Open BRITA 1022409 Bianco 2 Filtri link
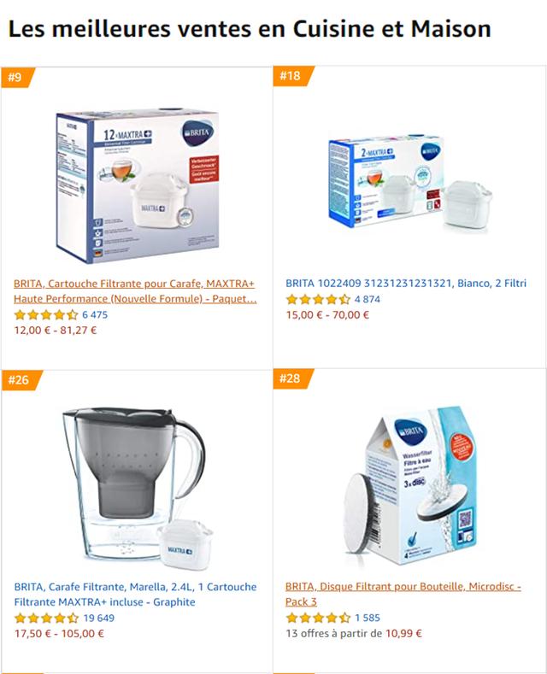Image resolution: width=547 pixels, height=674 pixels. 406,284
